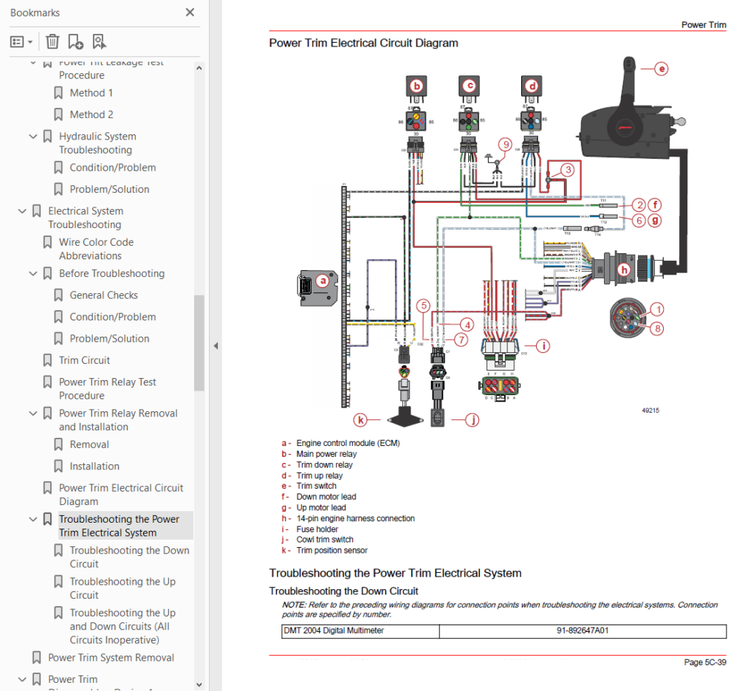This screenshot has width=756, height=691.
Task: Click bookmark icon beside Method 1
Action: pyautogui.click(x=58, y=92)
